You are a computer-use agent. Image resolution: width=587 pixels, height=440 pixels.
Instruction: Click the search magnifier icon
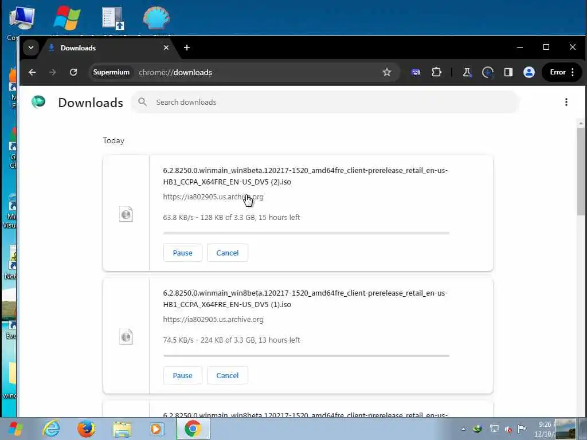(x=142, y=102)
